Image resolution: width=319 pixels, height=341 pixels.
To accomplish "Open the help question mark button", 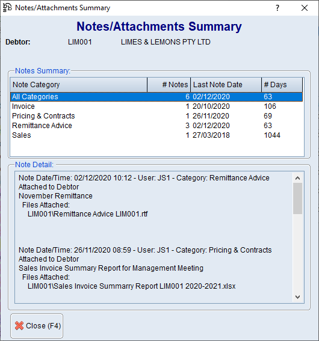I will (277, 8).
